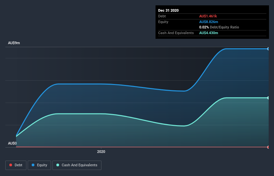Screen dimensions: 274x176
Task: Click the blue Equity legend dot
Action: point(33,165)
